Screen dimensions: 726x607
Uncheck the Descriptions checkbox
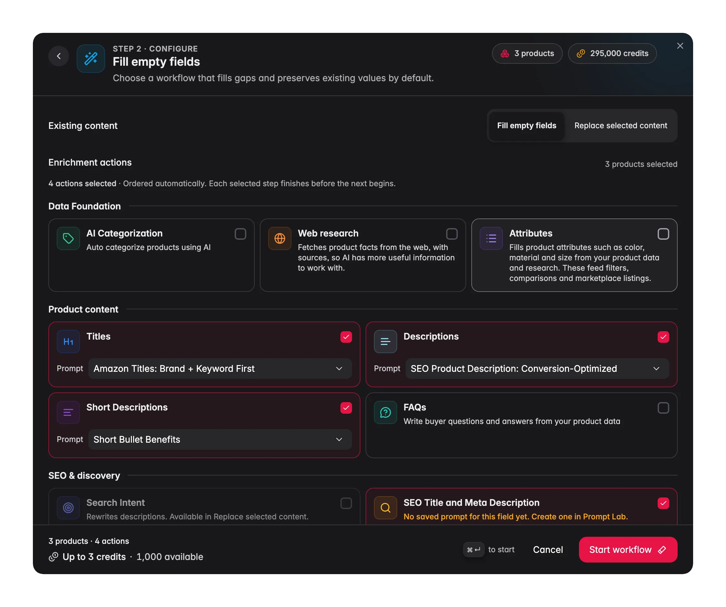[663, 337]
